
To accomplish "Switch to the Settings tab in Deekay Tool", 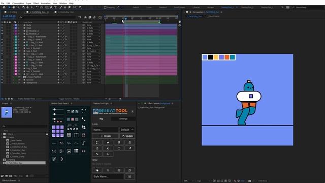I will tap(123, 119).
